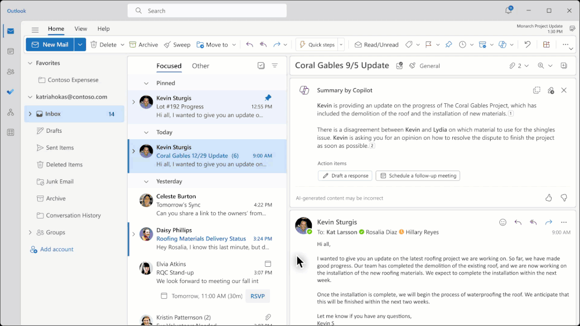The image size is (580, 326).
Task: Open the New Mail dropdown arrow
Action: point(80,45)
